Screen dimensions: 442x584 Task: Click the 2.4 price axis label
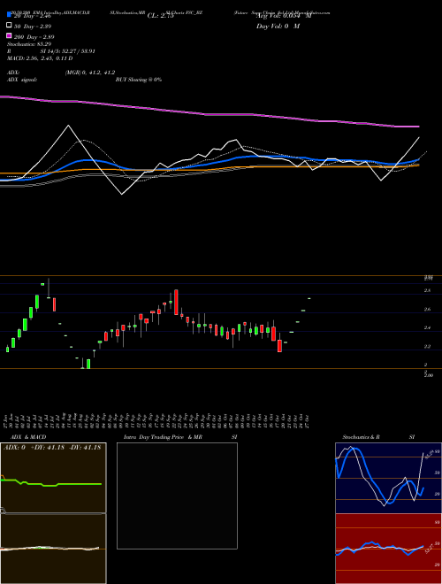tap(428, 327)
